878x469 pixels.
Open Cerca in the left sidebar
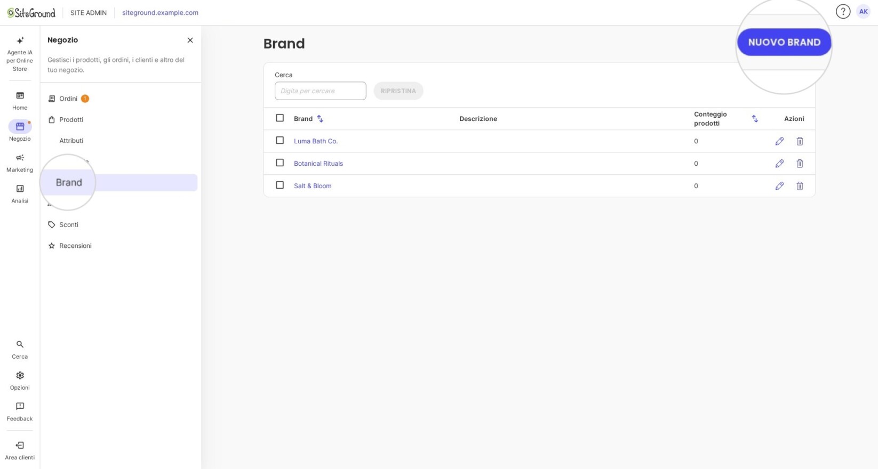tap(20, 350)
